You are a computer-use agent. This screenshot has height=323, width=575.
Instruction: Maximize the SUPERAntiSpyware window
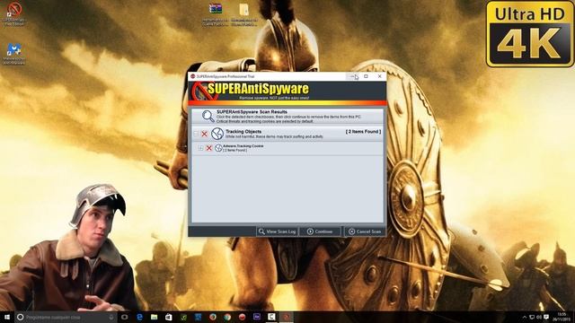(366, 76)
